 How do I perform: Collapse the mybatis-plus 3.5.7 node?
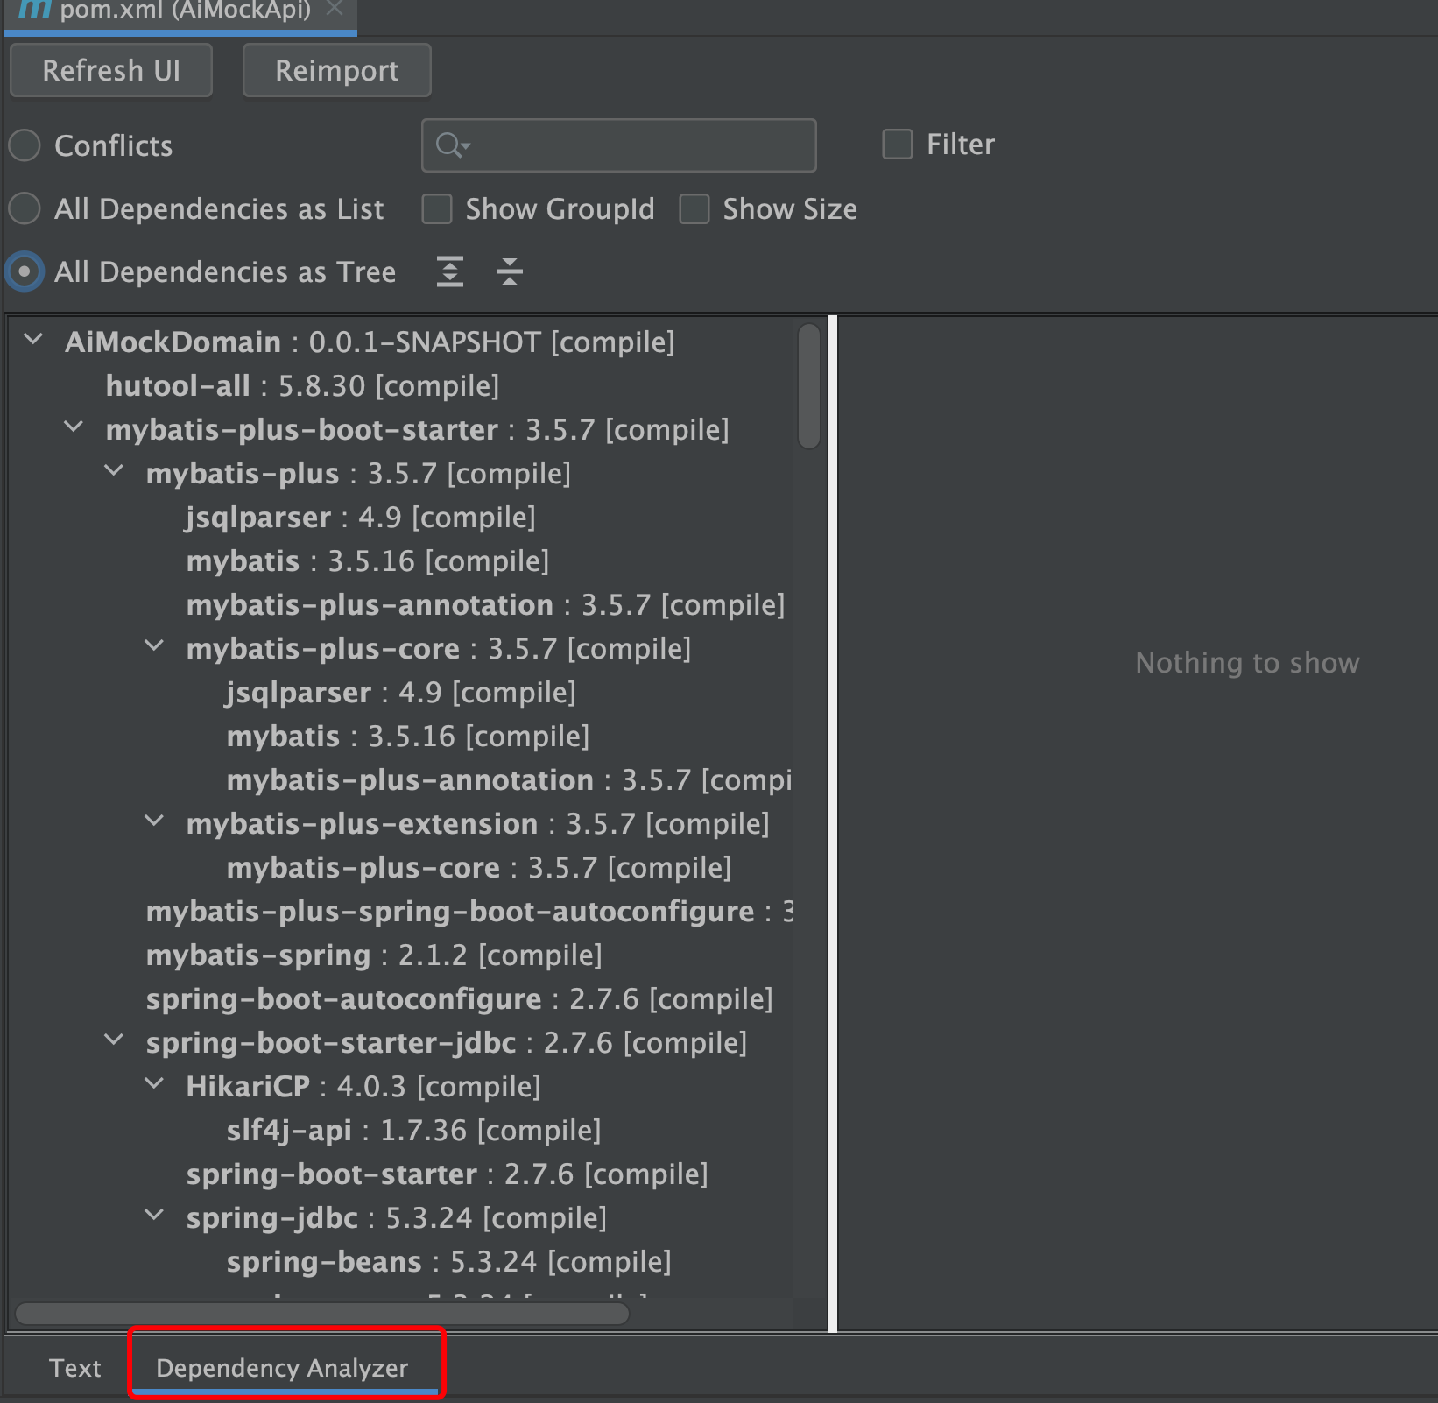point(114,471)
